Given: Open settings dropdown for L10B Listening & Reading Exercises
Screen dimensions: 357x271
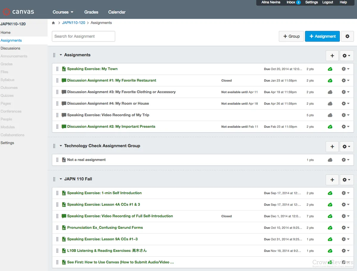Looking at the screenshot, I should pyautogui.click(x=345, y=251).
